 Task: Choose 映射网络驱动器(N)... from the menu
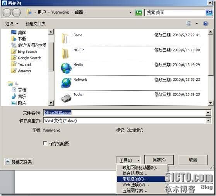(x=141, y=168)
